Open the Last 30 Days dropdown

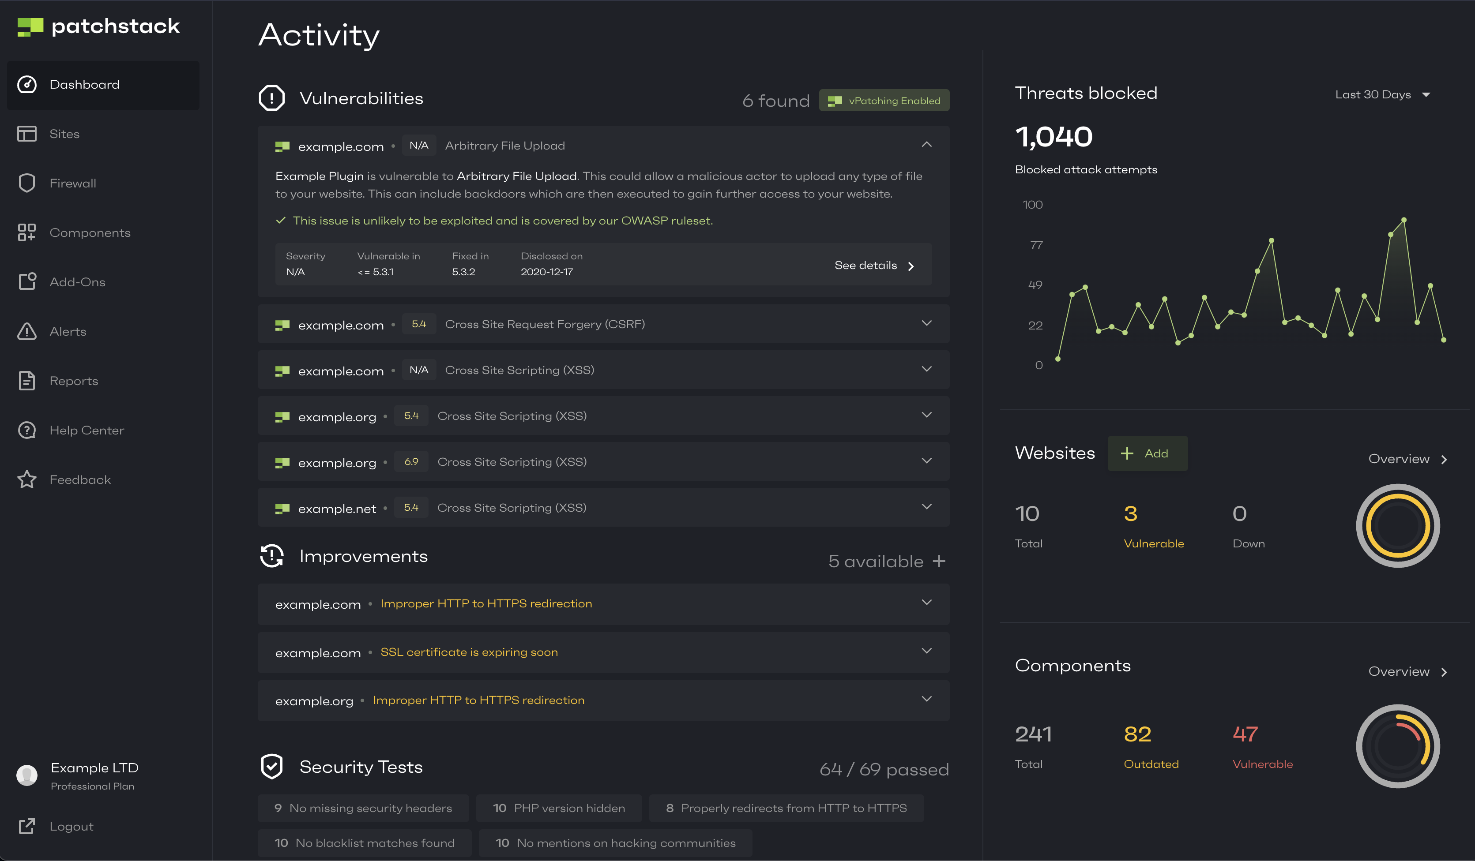point(1382,95)
